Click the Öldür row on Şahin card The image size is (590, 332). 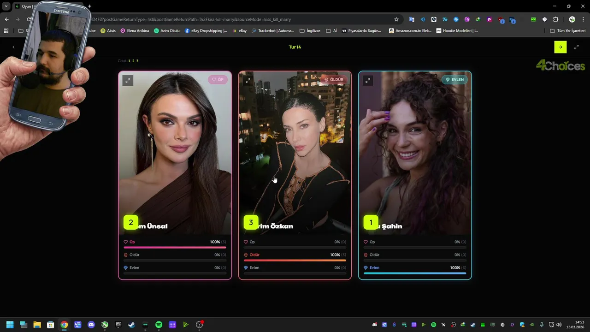click(x=415, y=257)
